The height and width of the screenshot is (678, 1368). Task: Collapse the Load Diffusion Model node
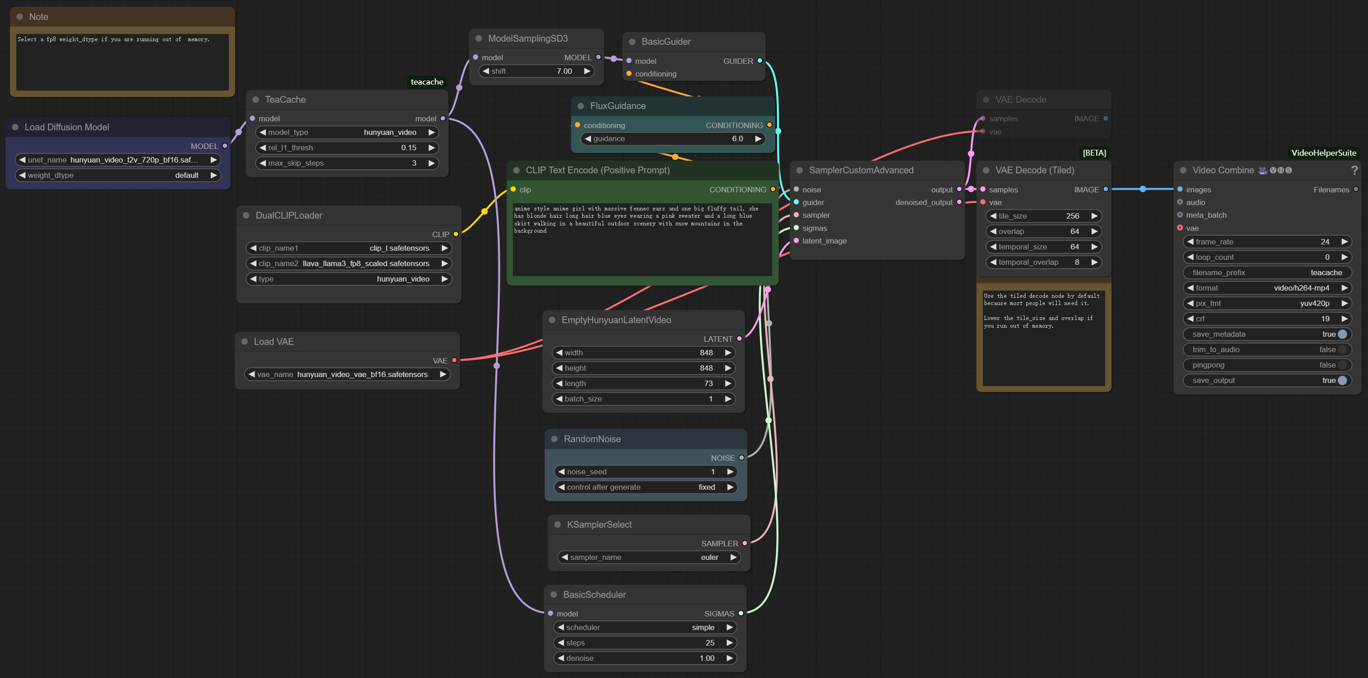(15, 127)
